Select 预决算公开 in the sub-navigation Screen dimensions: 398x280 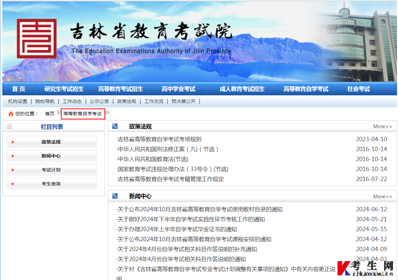183,101
